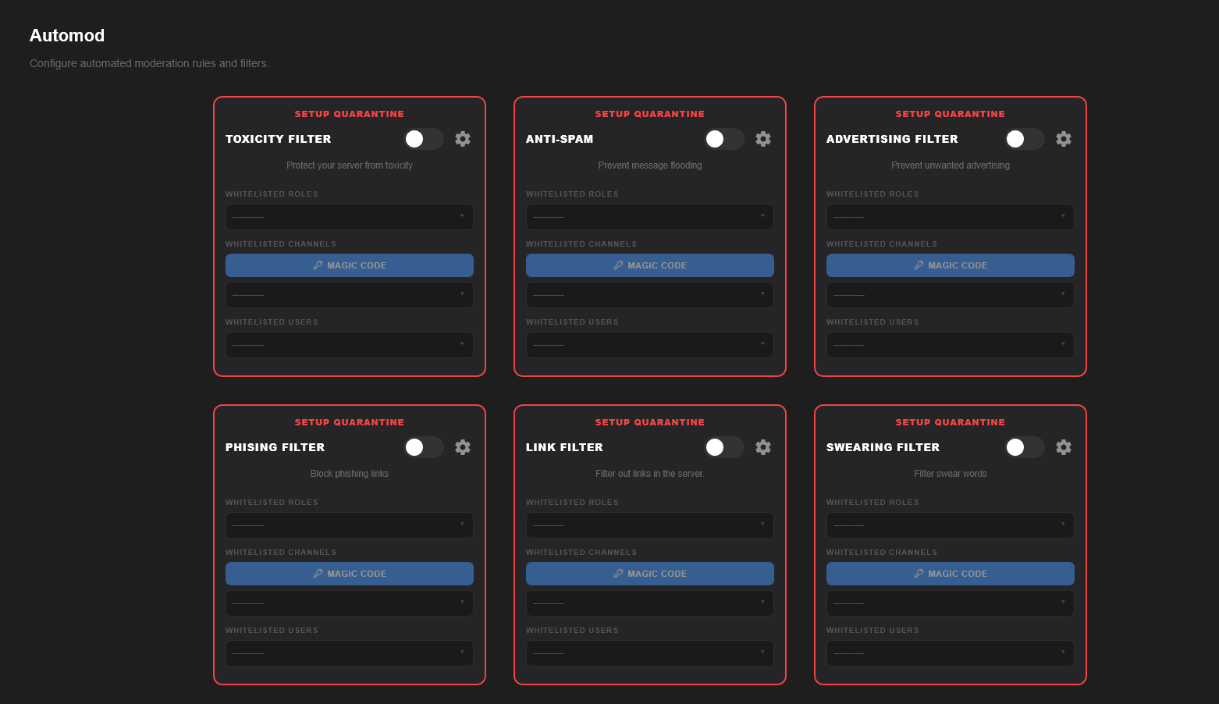Click Setup Quarantine above Toxicity Filter
The height and width of the screenshot is (704, 1219).
tap(350, 114)
